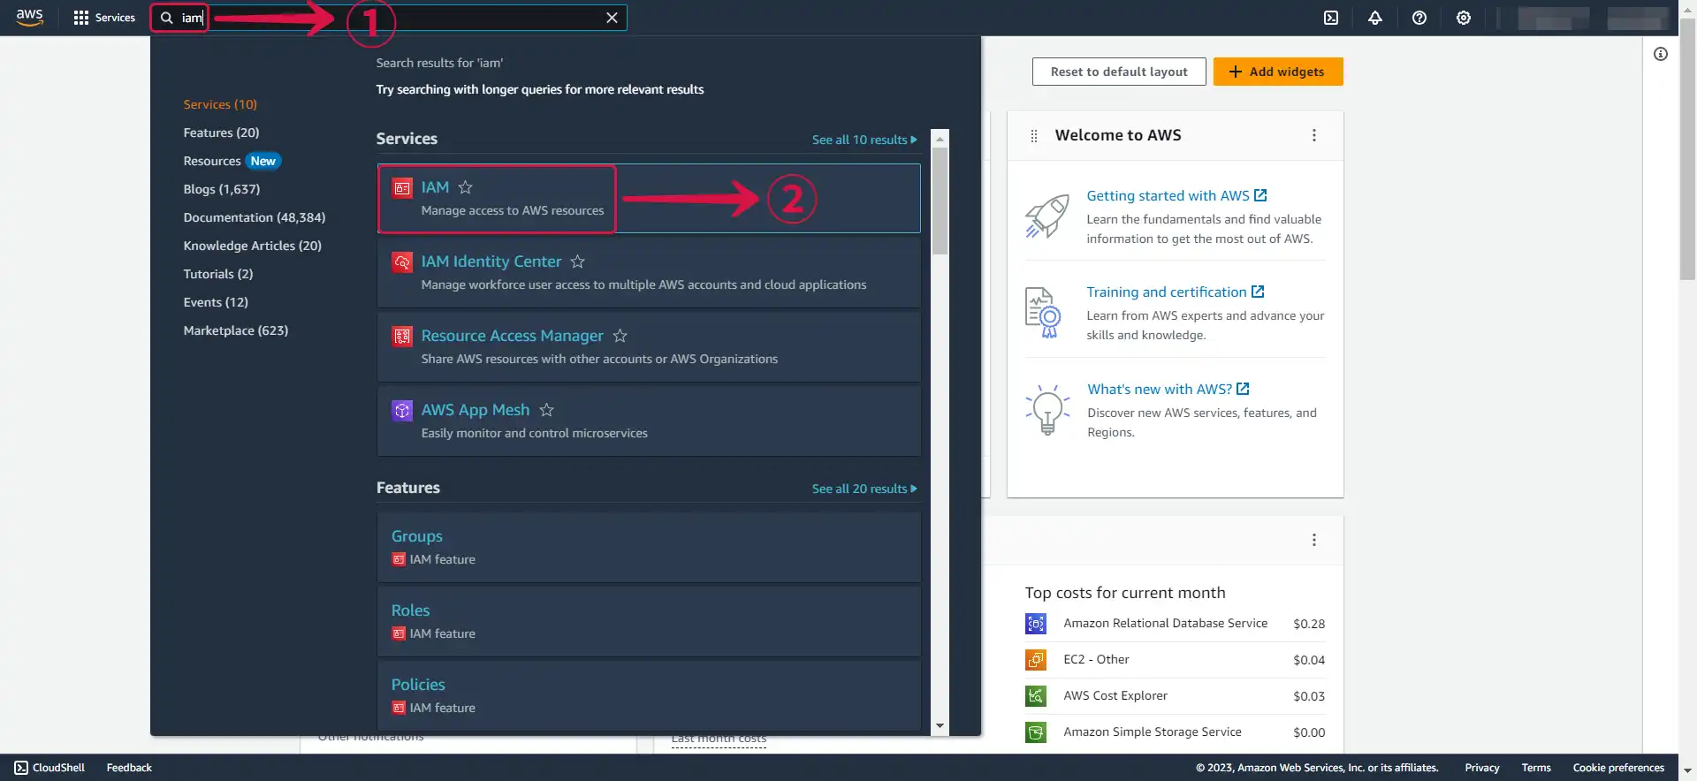The image size is (1697, 781).
Task: Open CloudShell from top bar icon
Action: pyautogui.click(x=1331, y=18)
